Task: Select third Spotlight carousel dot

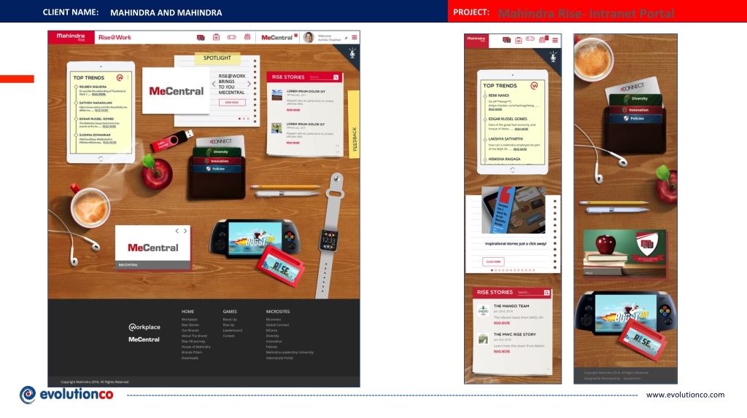Action: [x=248, y=119]
